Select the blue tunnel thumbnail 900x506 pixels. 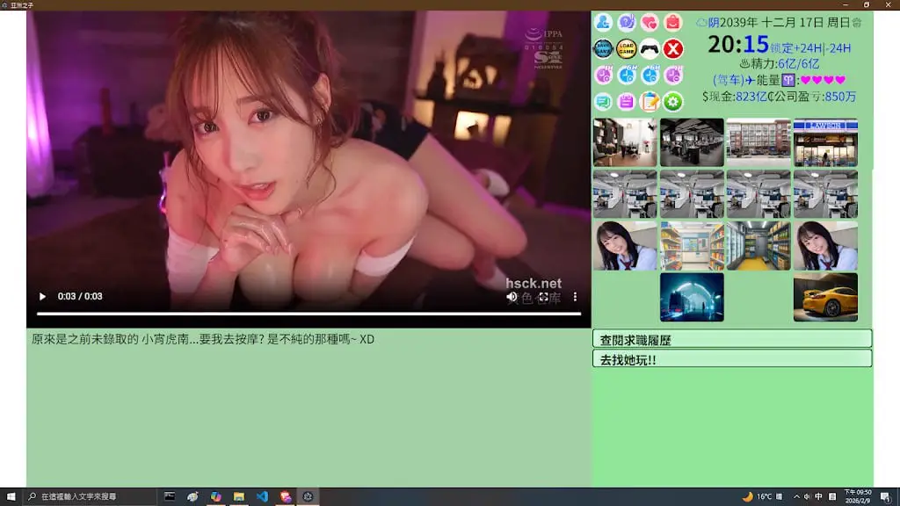click(692, 297)
